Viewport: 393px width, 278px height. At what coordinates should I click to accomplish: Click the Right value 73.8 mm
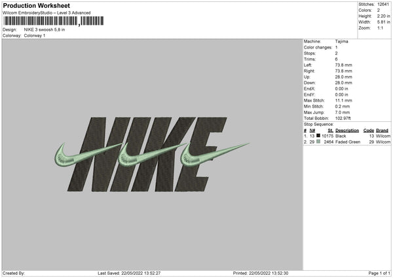tap(343, 71)
